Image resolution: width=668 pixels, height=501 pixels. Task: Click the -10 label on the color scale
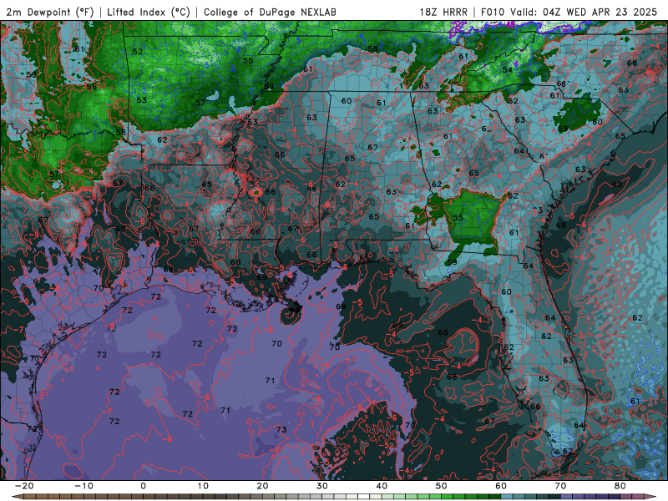[x=83, y=486]
